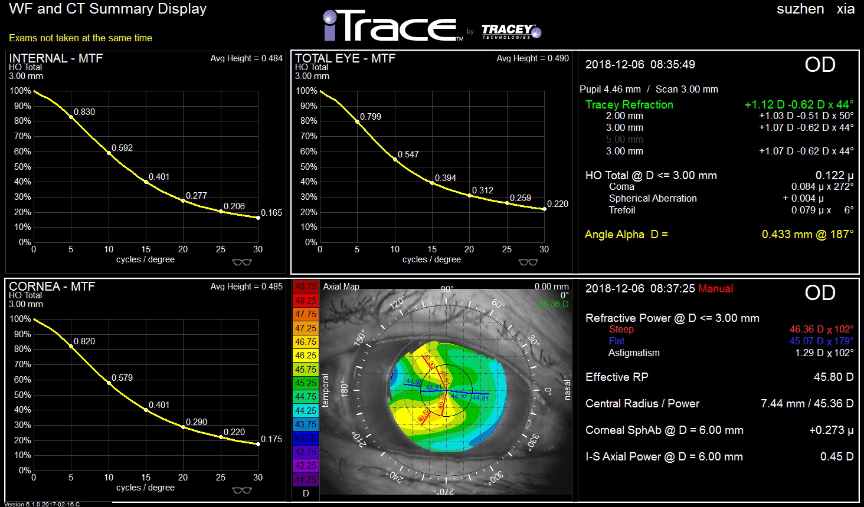Click the green '45.36 D' readout on the map
This screenshot has height=507, width=864.
[x=554, y=304]
